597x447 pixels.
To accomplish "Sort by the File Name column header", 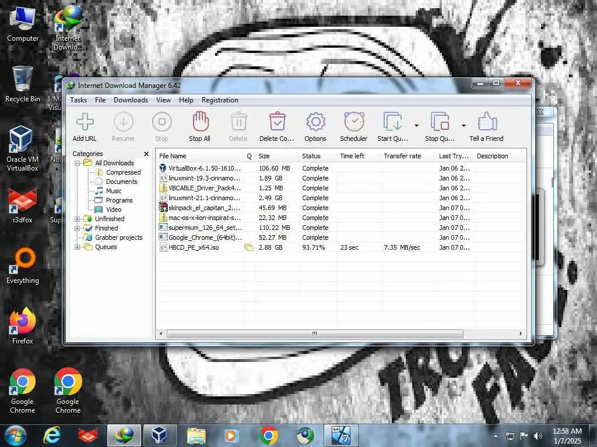I will point(200,156).
